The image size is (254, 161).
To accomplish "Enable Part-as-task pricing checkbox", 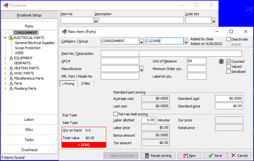I will pyautogui.click(x=116, y=114).
